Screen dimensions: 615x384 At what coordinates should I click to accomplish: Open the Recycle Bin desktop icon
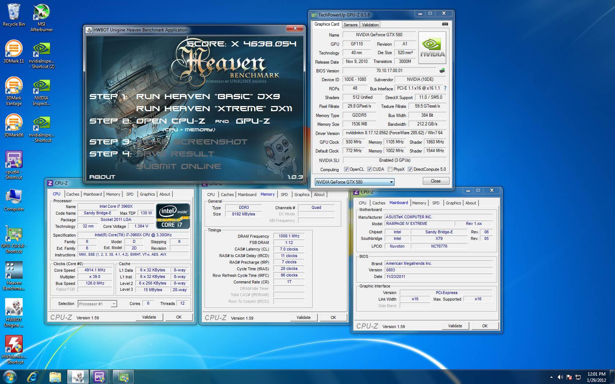[x=14, y=15]
